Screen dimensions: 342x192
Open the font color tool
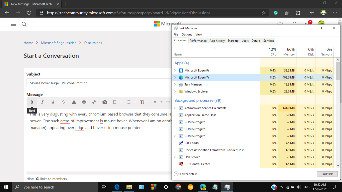coord(155,102)
